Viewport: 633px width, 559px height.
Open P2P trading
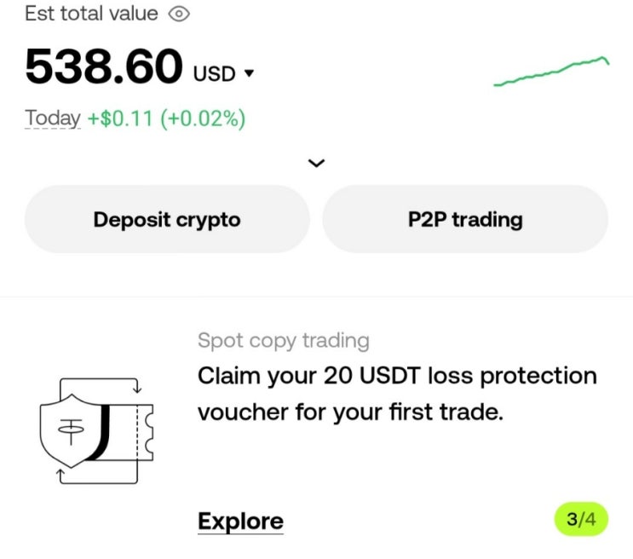click(465, 219)
